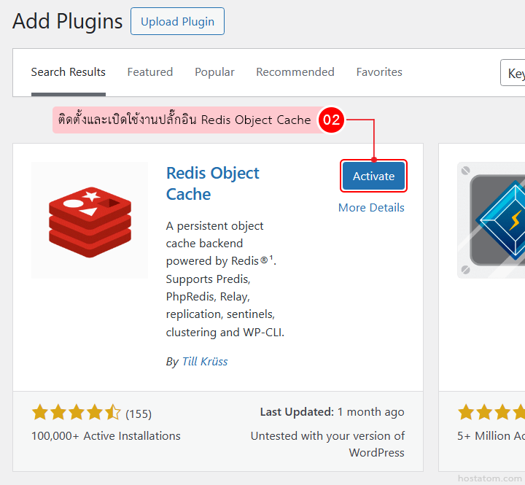Click the Redis Object Cache logo icon
The width and height of the screenshot is (525, 485).
tap(90, 220)
